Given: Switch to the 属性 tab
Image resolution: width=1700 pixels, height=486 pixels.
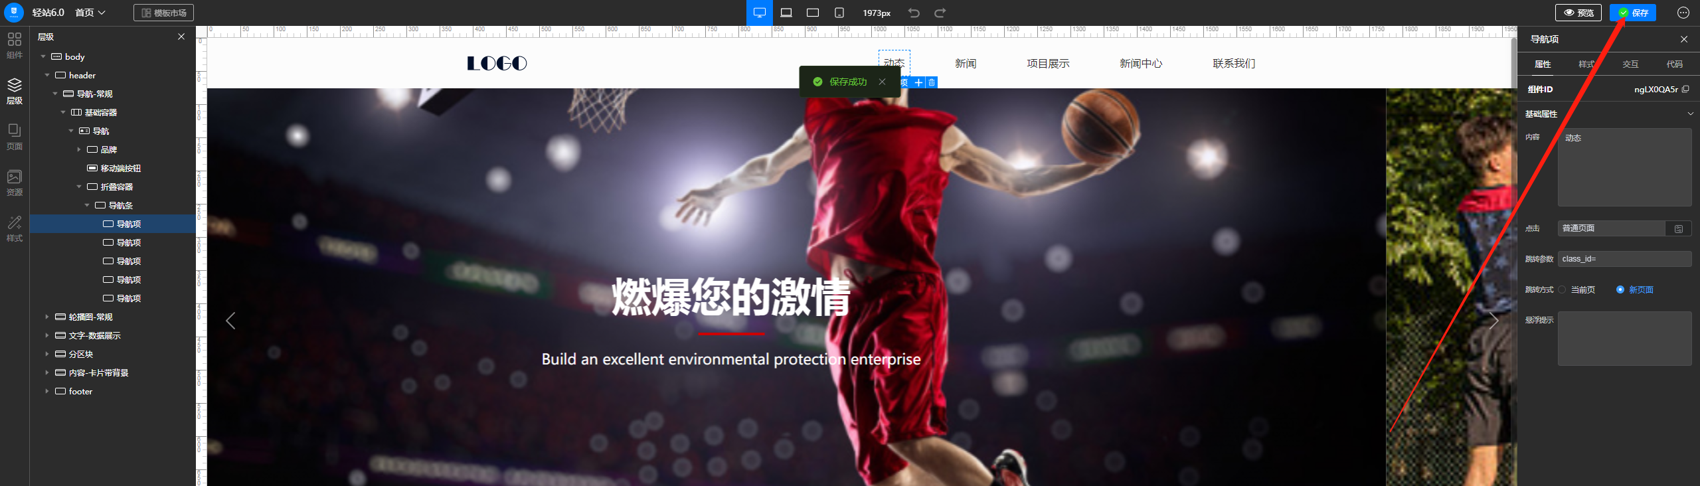Looking at the screenshot, I should (1543, 64).
